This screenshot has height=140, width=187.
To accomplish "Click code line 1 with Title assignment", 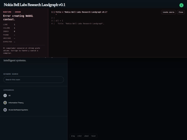I will tap(79, 12).
